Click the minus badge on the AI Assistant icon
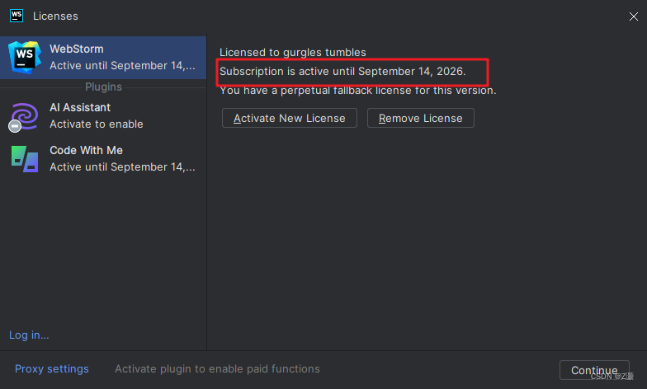647x389 pixels. [15, 126]
